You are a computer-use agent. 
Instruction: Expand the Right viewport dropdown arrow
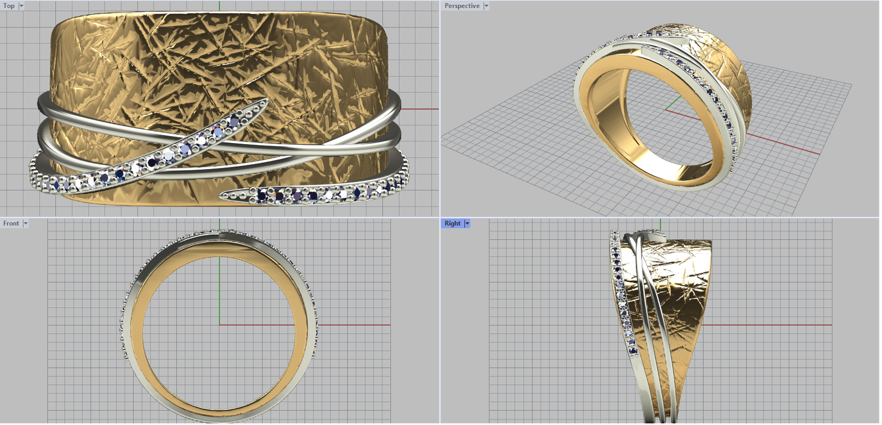[467, 224]
